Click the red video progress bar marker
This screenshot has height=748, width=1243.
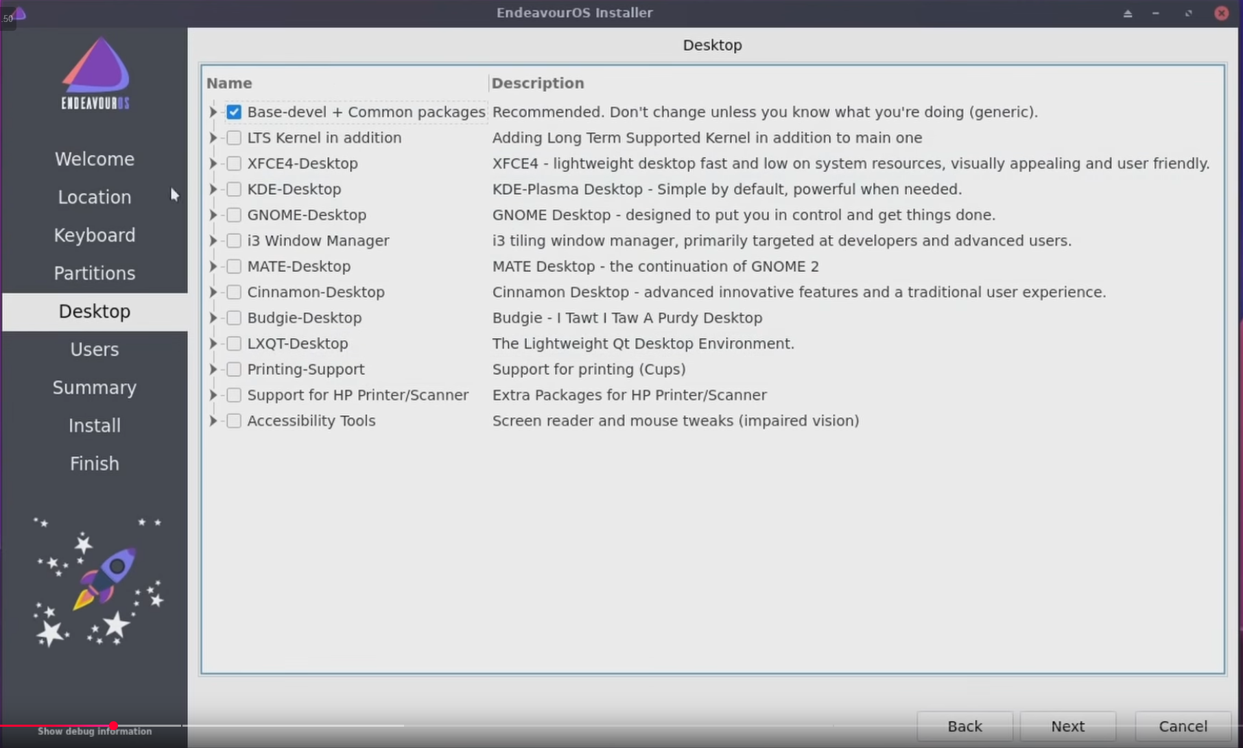113,725
